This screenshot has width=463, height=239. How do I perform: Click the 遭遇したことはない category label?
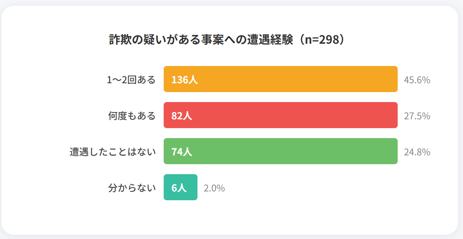113,152
